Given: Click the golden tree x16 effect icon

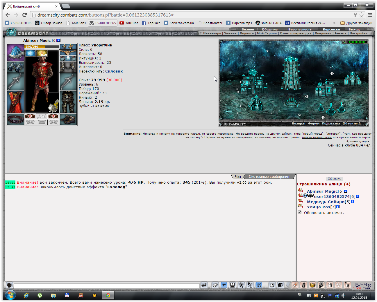Looking at the screenshot, I should tap(42, 53).
